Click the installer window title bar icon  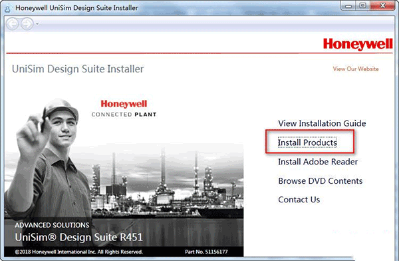pos(7,9)
